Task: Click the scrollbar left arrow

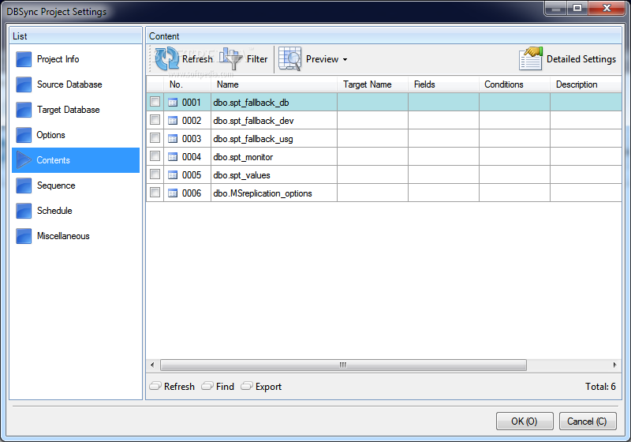Action: (x=152, y=365)
